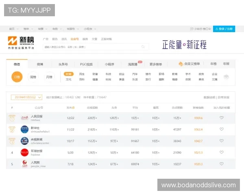Switch to the 微信 tab

(x=17, y=64)
